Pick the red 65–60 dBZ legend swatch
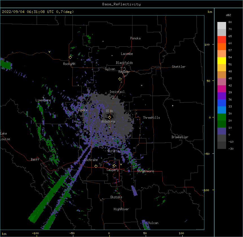The image size is (243, 237). (x=222, y=40)
